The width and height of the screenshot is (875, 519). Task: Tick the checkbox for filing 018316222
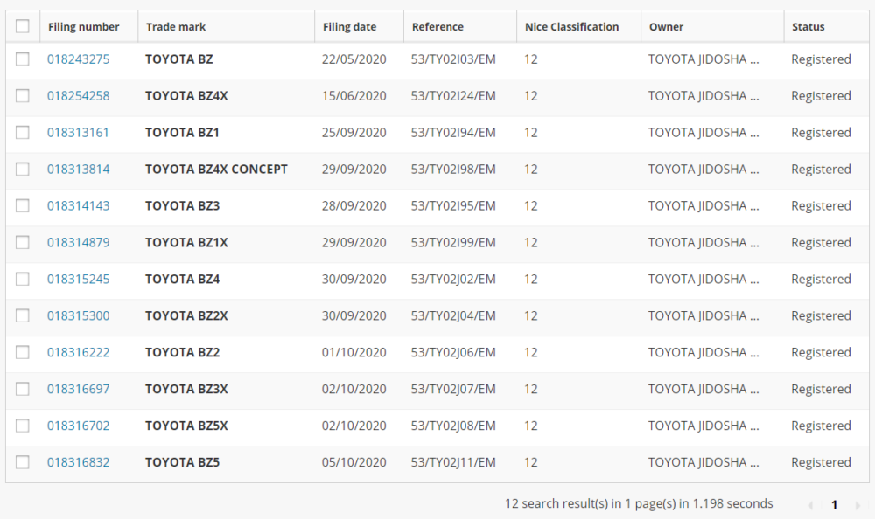pos(23,352)
